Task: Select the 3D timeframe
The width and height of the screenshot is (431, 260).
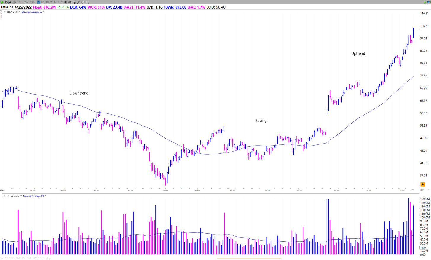Action: (47, 2)
